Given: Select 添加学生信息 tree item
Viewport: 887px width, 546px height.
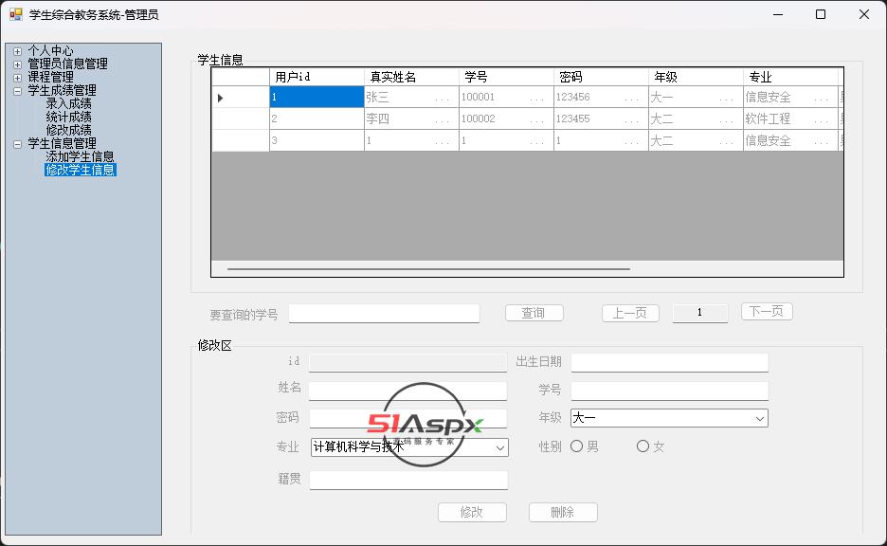Looking at the screenshot, I should (80, 157).
